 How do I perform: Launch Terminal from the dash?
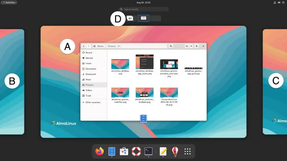click(149, 151)
